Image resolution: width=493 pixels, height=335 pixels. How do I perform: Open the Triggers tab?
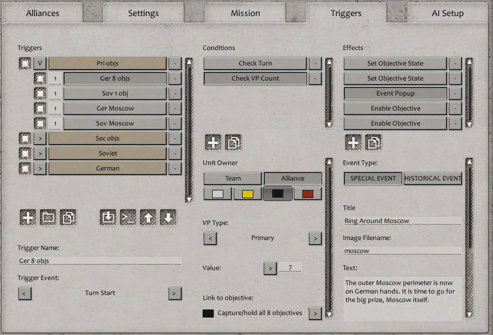click(x=346, y=13)
